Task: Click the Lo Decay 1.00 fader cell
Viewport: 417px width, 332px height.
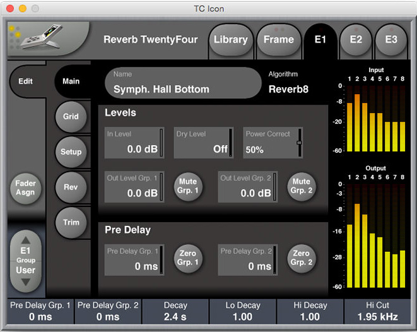Action: [x=243, y=311]
